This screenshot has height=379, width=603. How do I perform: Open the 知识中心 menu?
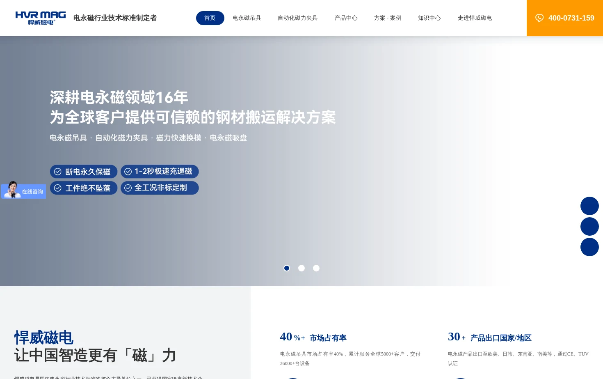coord(429,18)
